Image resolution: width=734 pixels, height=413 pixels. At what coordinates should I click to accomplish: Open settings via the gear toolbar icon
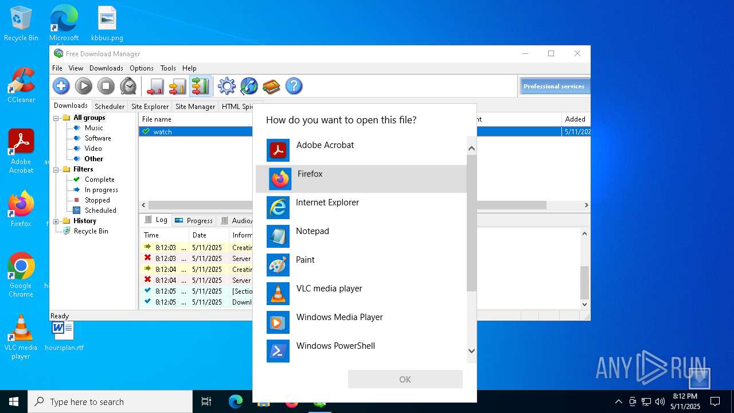[227, 86]
